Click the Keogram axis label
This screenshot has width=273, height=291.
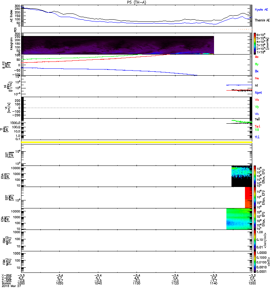click(x=11, y=44)
